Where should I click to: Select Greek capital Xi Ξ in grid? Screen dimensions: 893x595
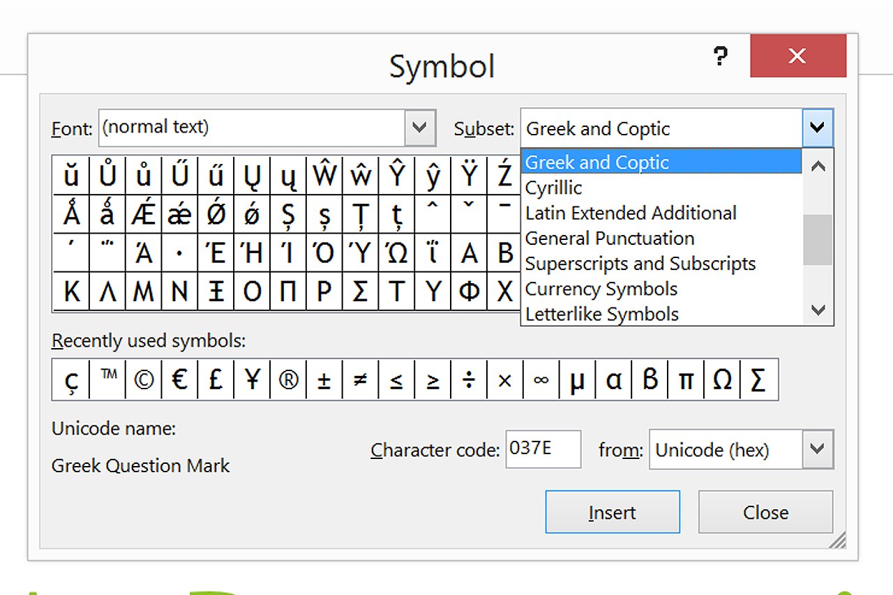216,291
